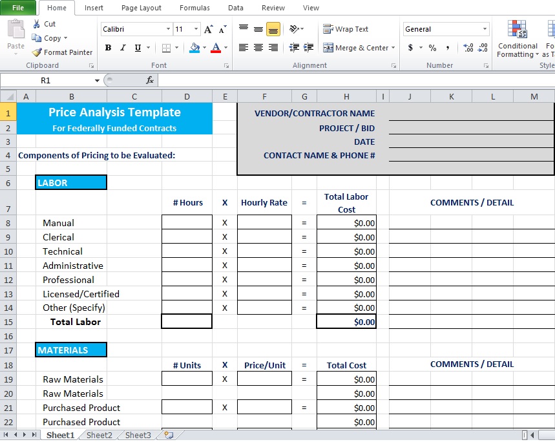Open the File tab

click(x=18, y=8)
